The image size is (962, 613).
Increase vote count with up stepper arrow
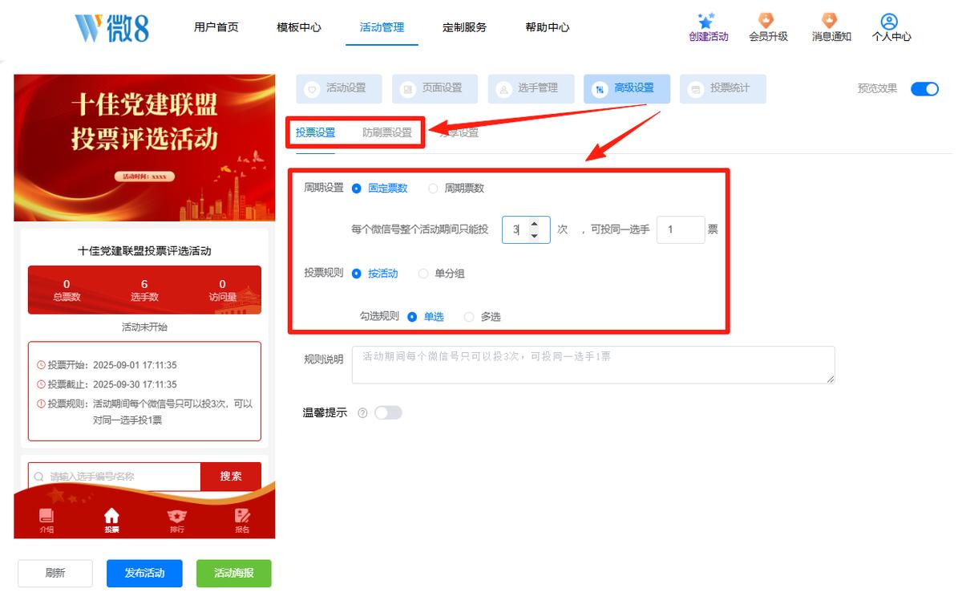535,223
